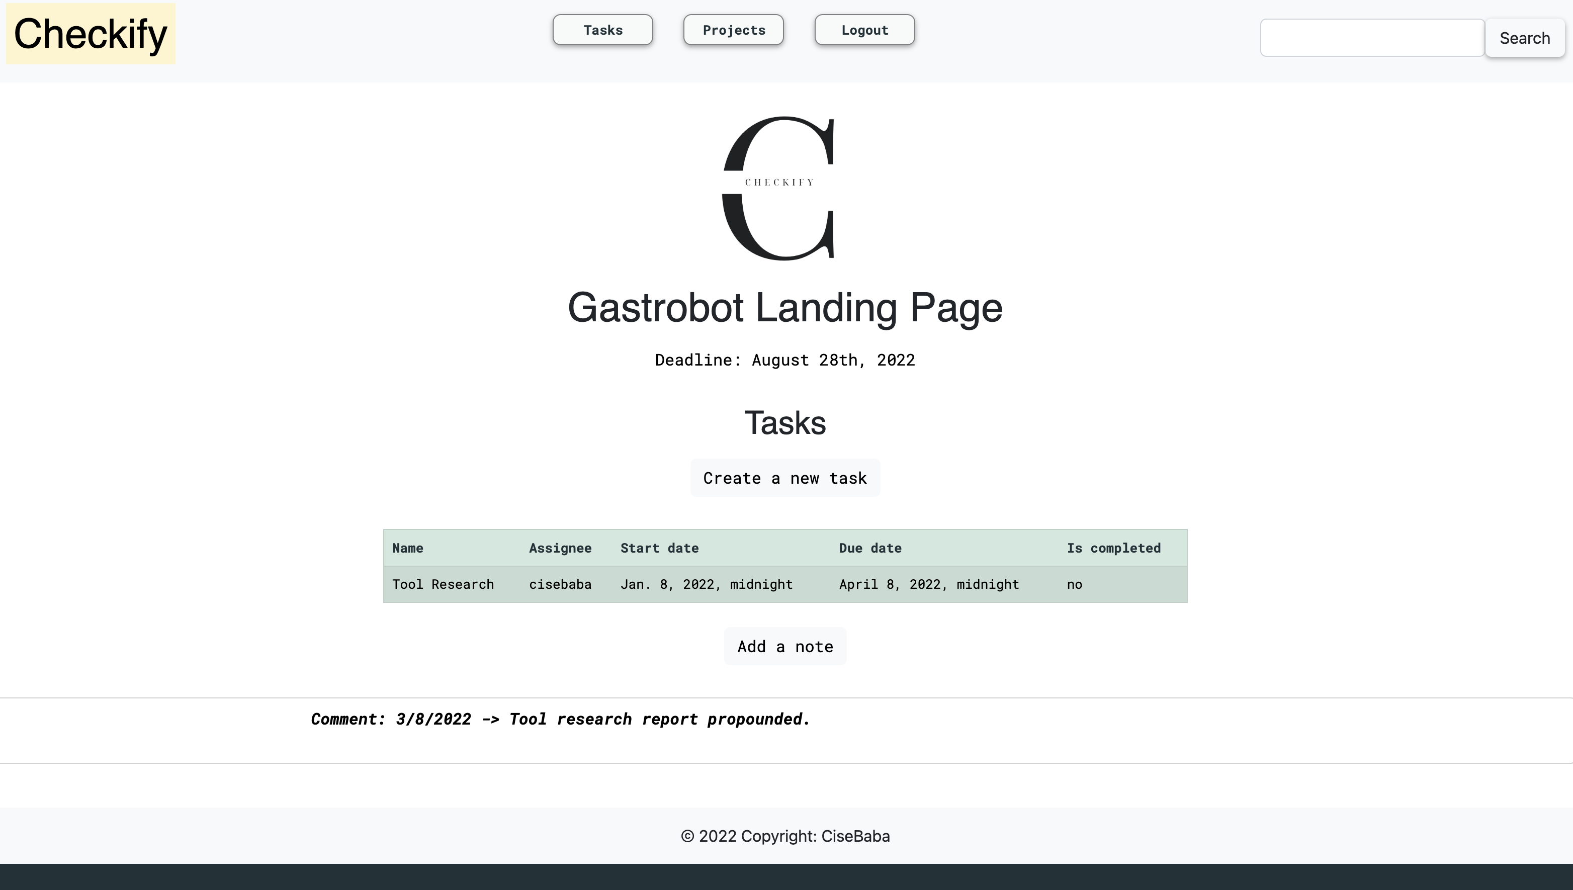Viewport: 1573px width, 890px height.
Task: Click the 'no' completion status cell
Action: (x=1074, y=584)
